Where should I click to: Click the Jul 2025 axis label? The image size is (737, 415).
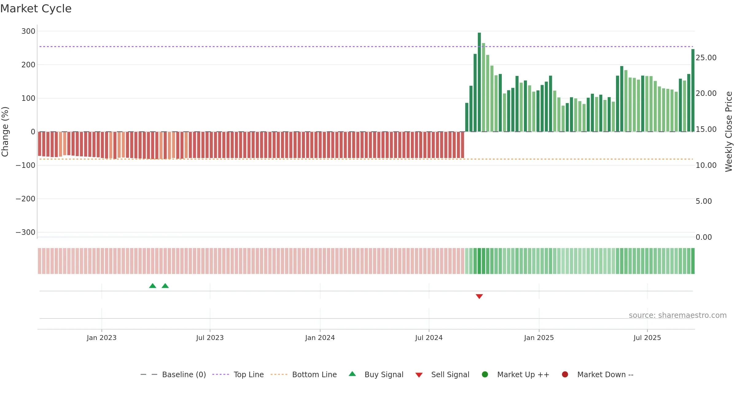tap(647, 338)
